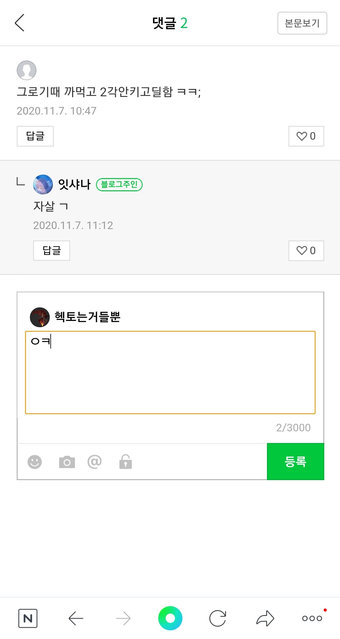
Task: Click 답글 under 잇샤나's reply
Action: 52,251
